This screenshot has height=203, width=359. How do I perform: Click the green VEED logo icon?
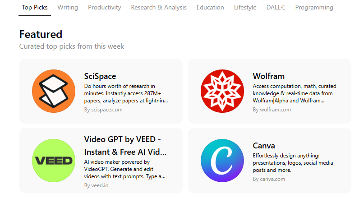[54, 161]
